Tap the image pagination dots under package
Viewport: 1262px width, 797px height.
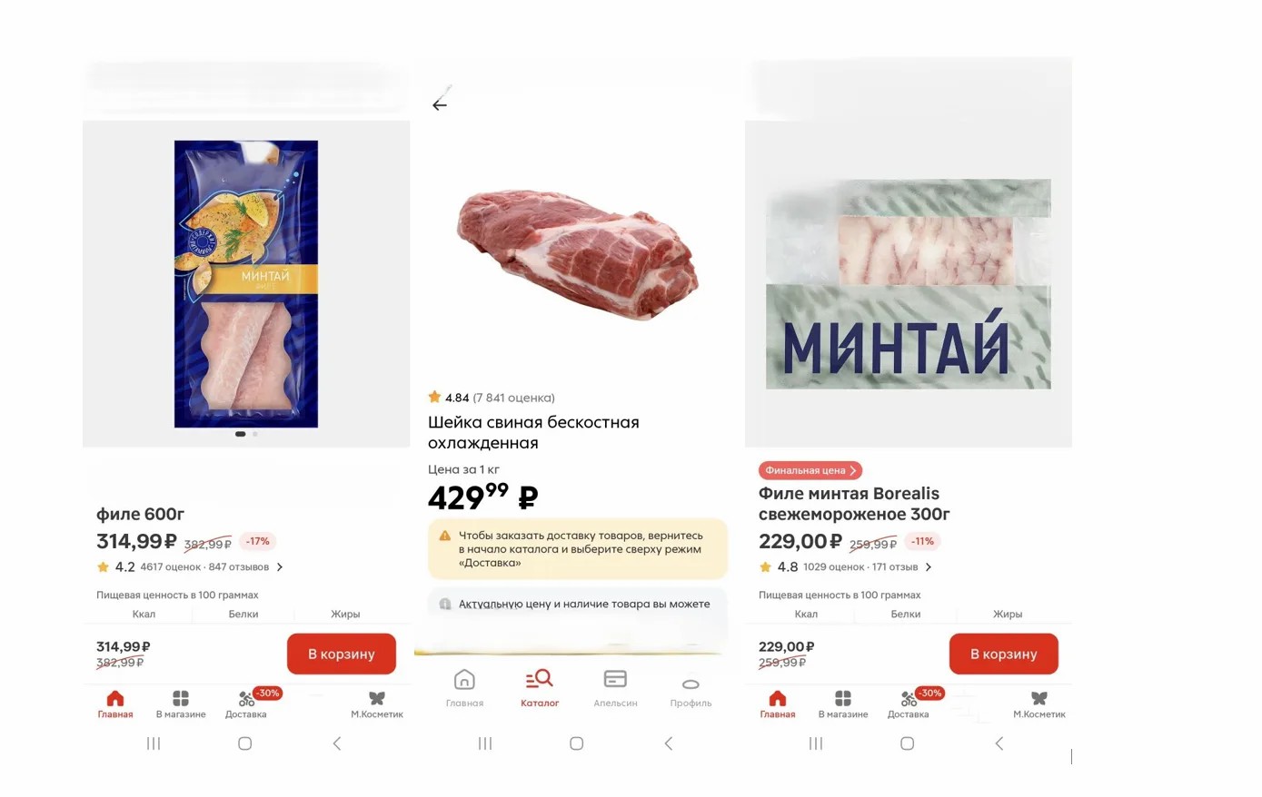pos(246,434)
